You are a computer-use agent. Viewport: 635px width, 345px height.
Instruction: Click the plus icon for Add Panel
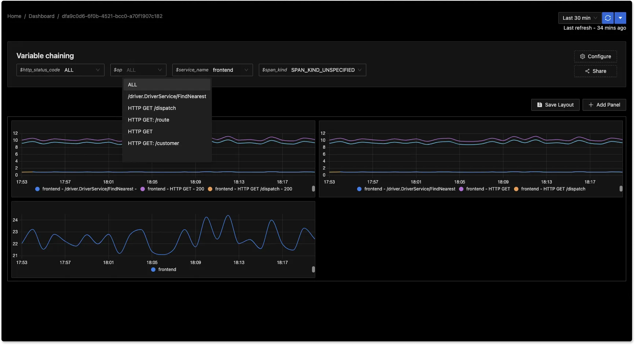click(x=591, y=105)
